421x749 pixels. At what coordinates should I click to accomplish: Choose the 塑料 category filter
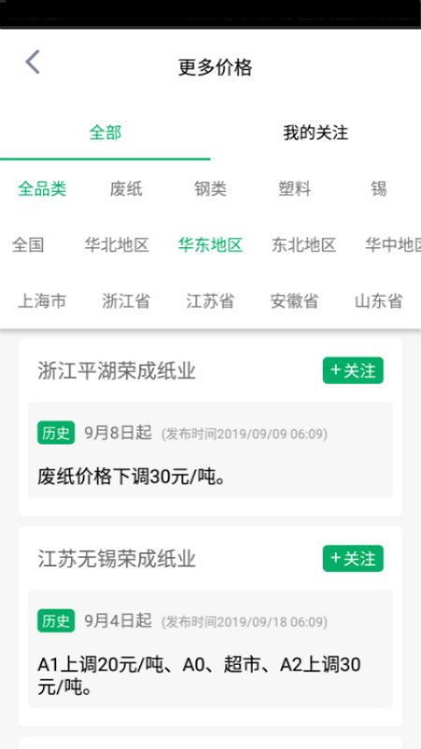pyautogui.click(x=295, y=189)
